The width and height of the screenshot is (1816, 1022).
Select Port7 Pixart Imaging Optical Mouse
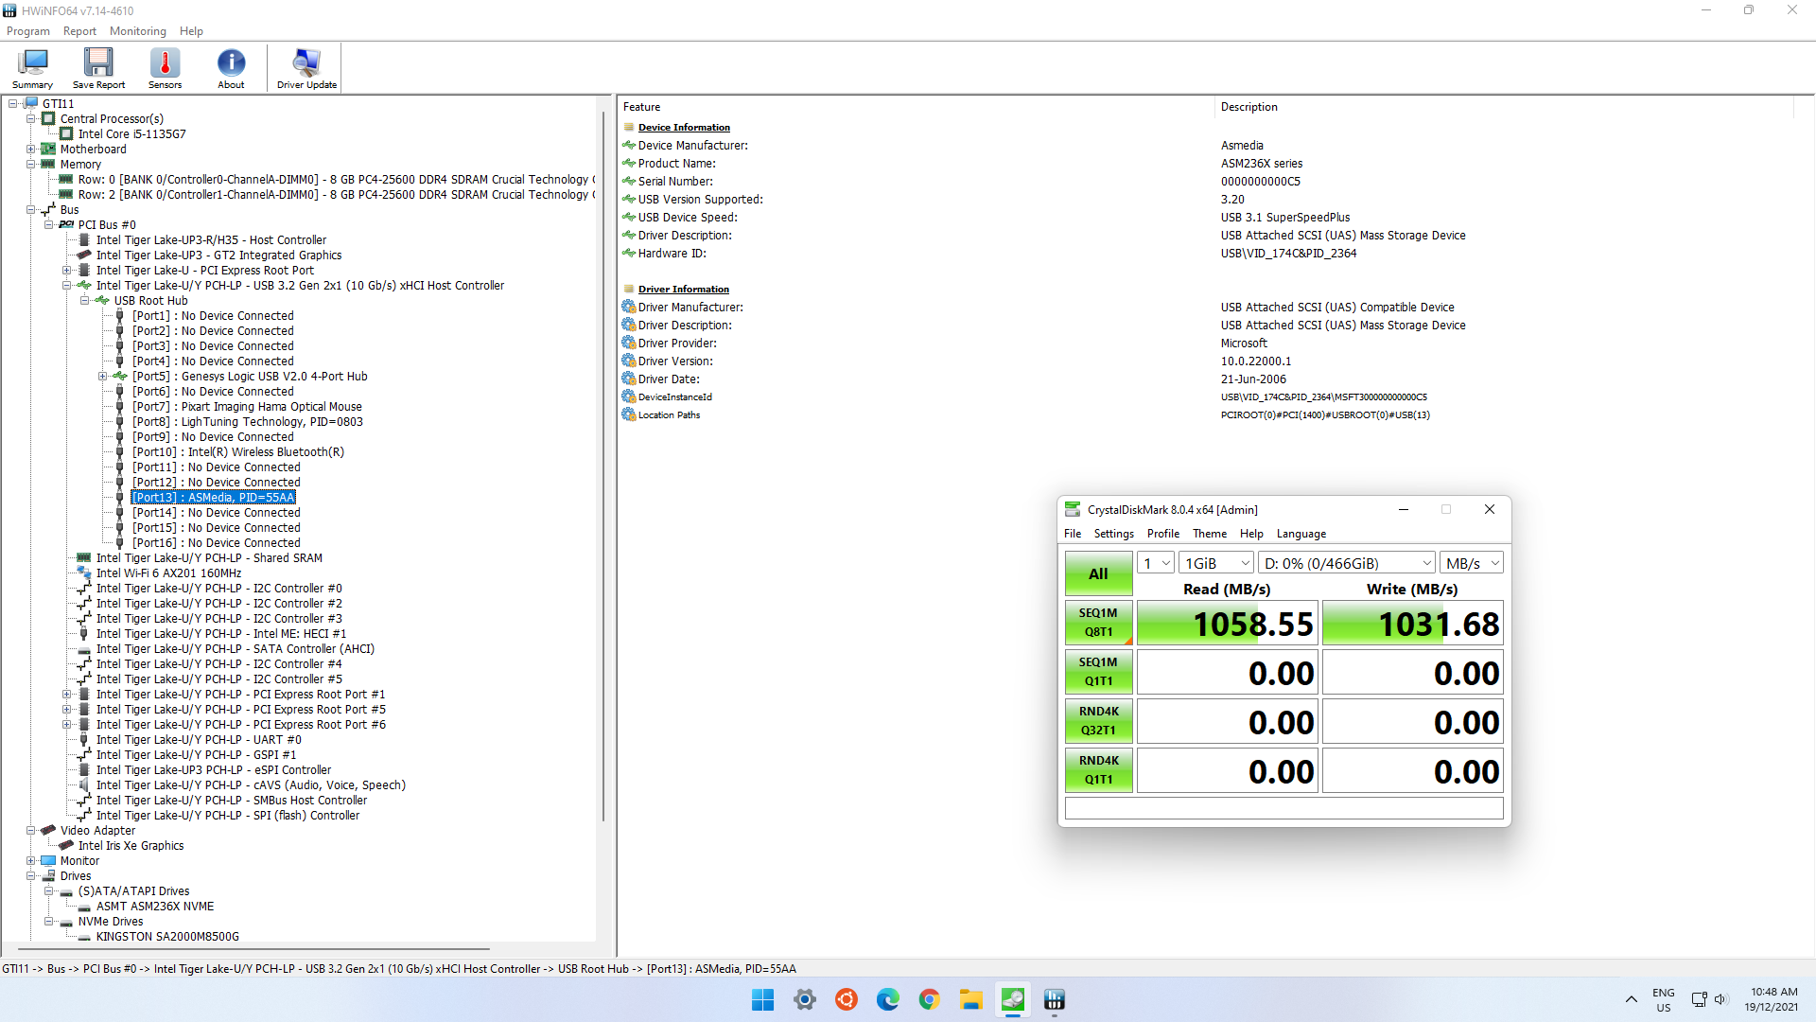tap(247, 407)
